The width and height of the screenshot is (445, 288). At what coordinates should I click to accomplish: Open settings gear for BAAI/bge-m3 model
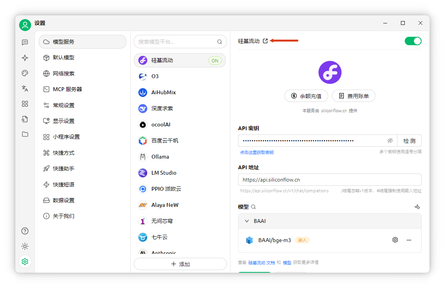coord(395,240)
